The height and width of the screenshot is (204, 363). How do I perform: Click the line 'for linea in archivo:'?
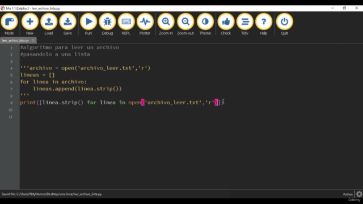[53, 82]
